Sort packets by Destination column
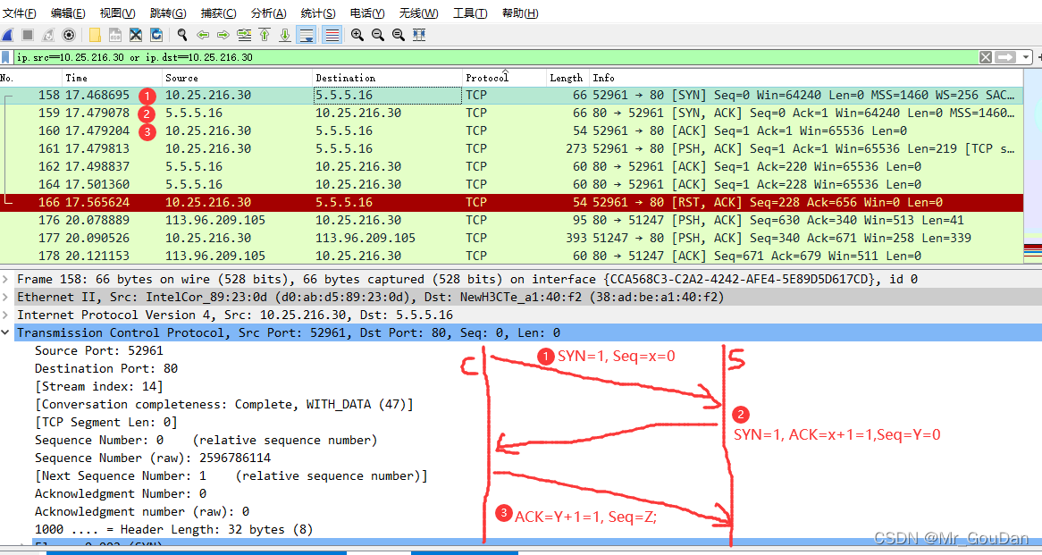The image size is (1042, 555). click(388, 78)
